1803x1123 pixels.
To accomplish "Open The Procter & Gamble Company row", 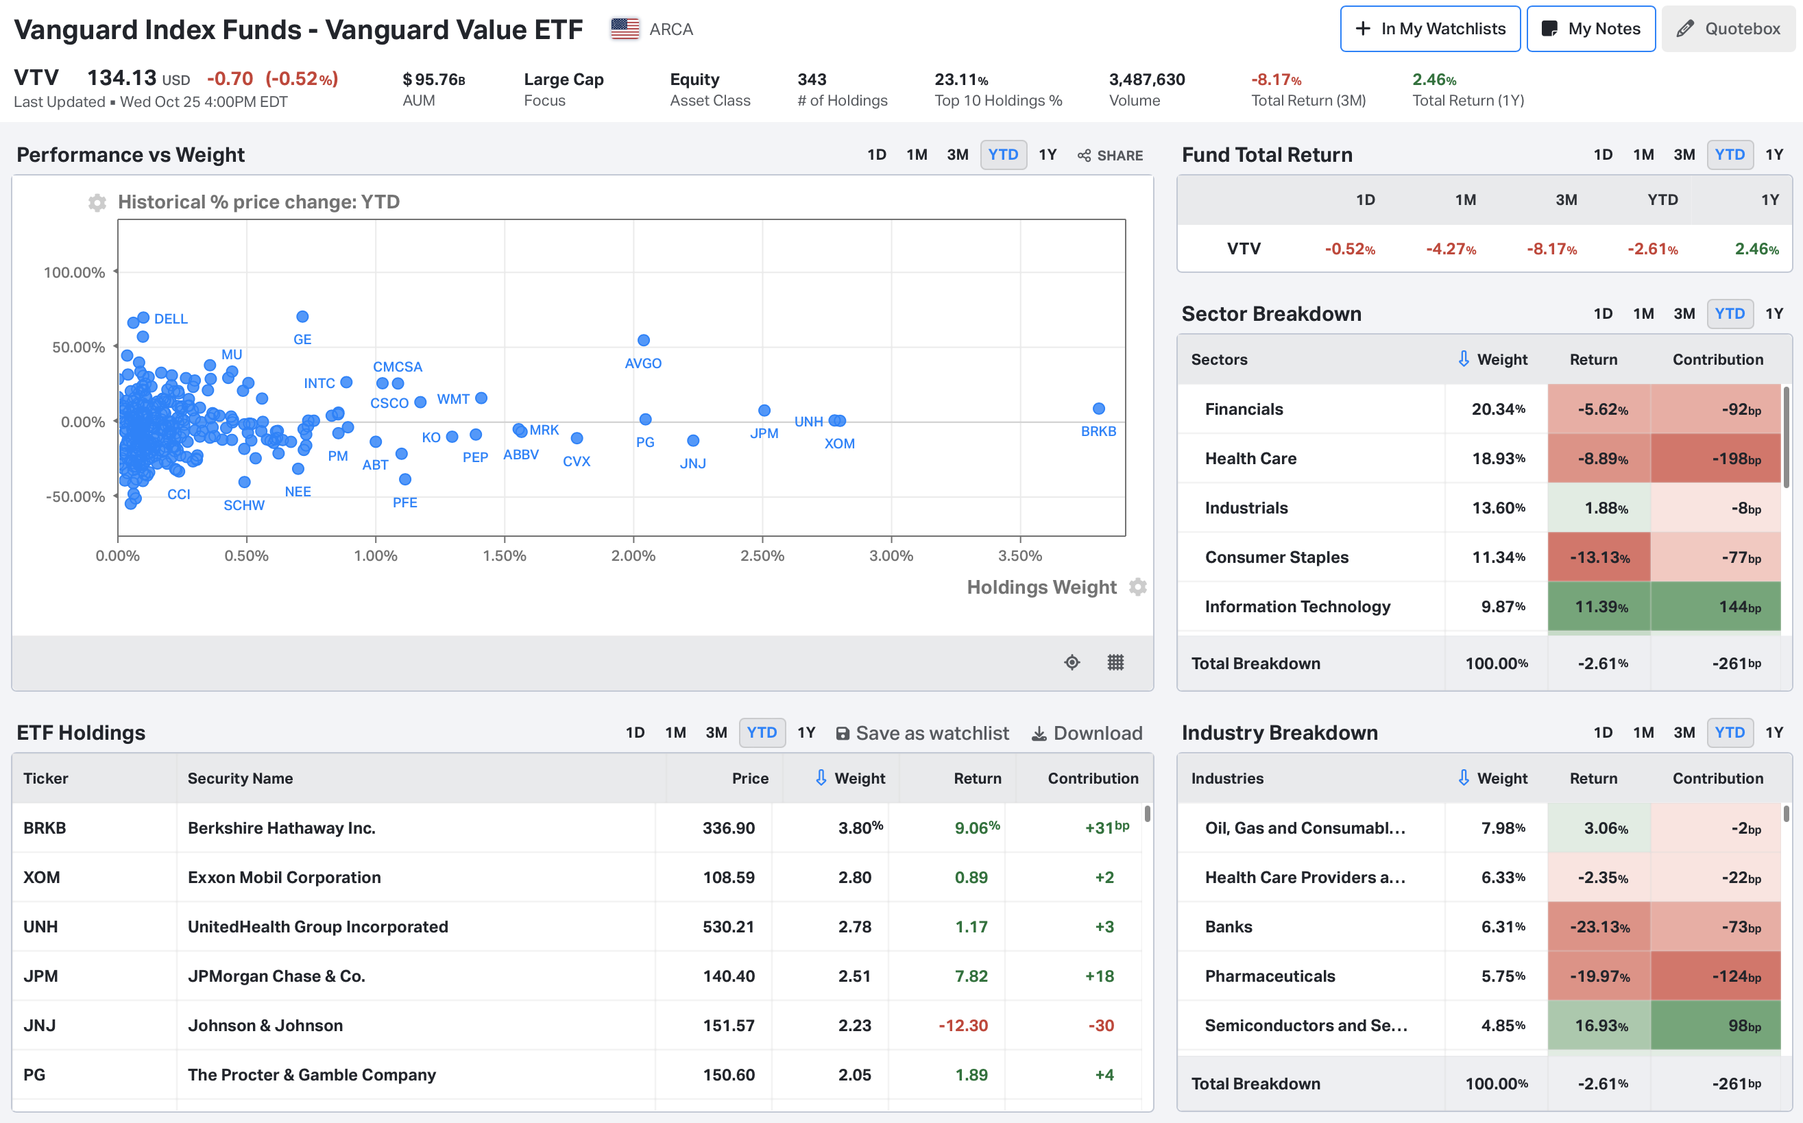I will pos(577,1074).
